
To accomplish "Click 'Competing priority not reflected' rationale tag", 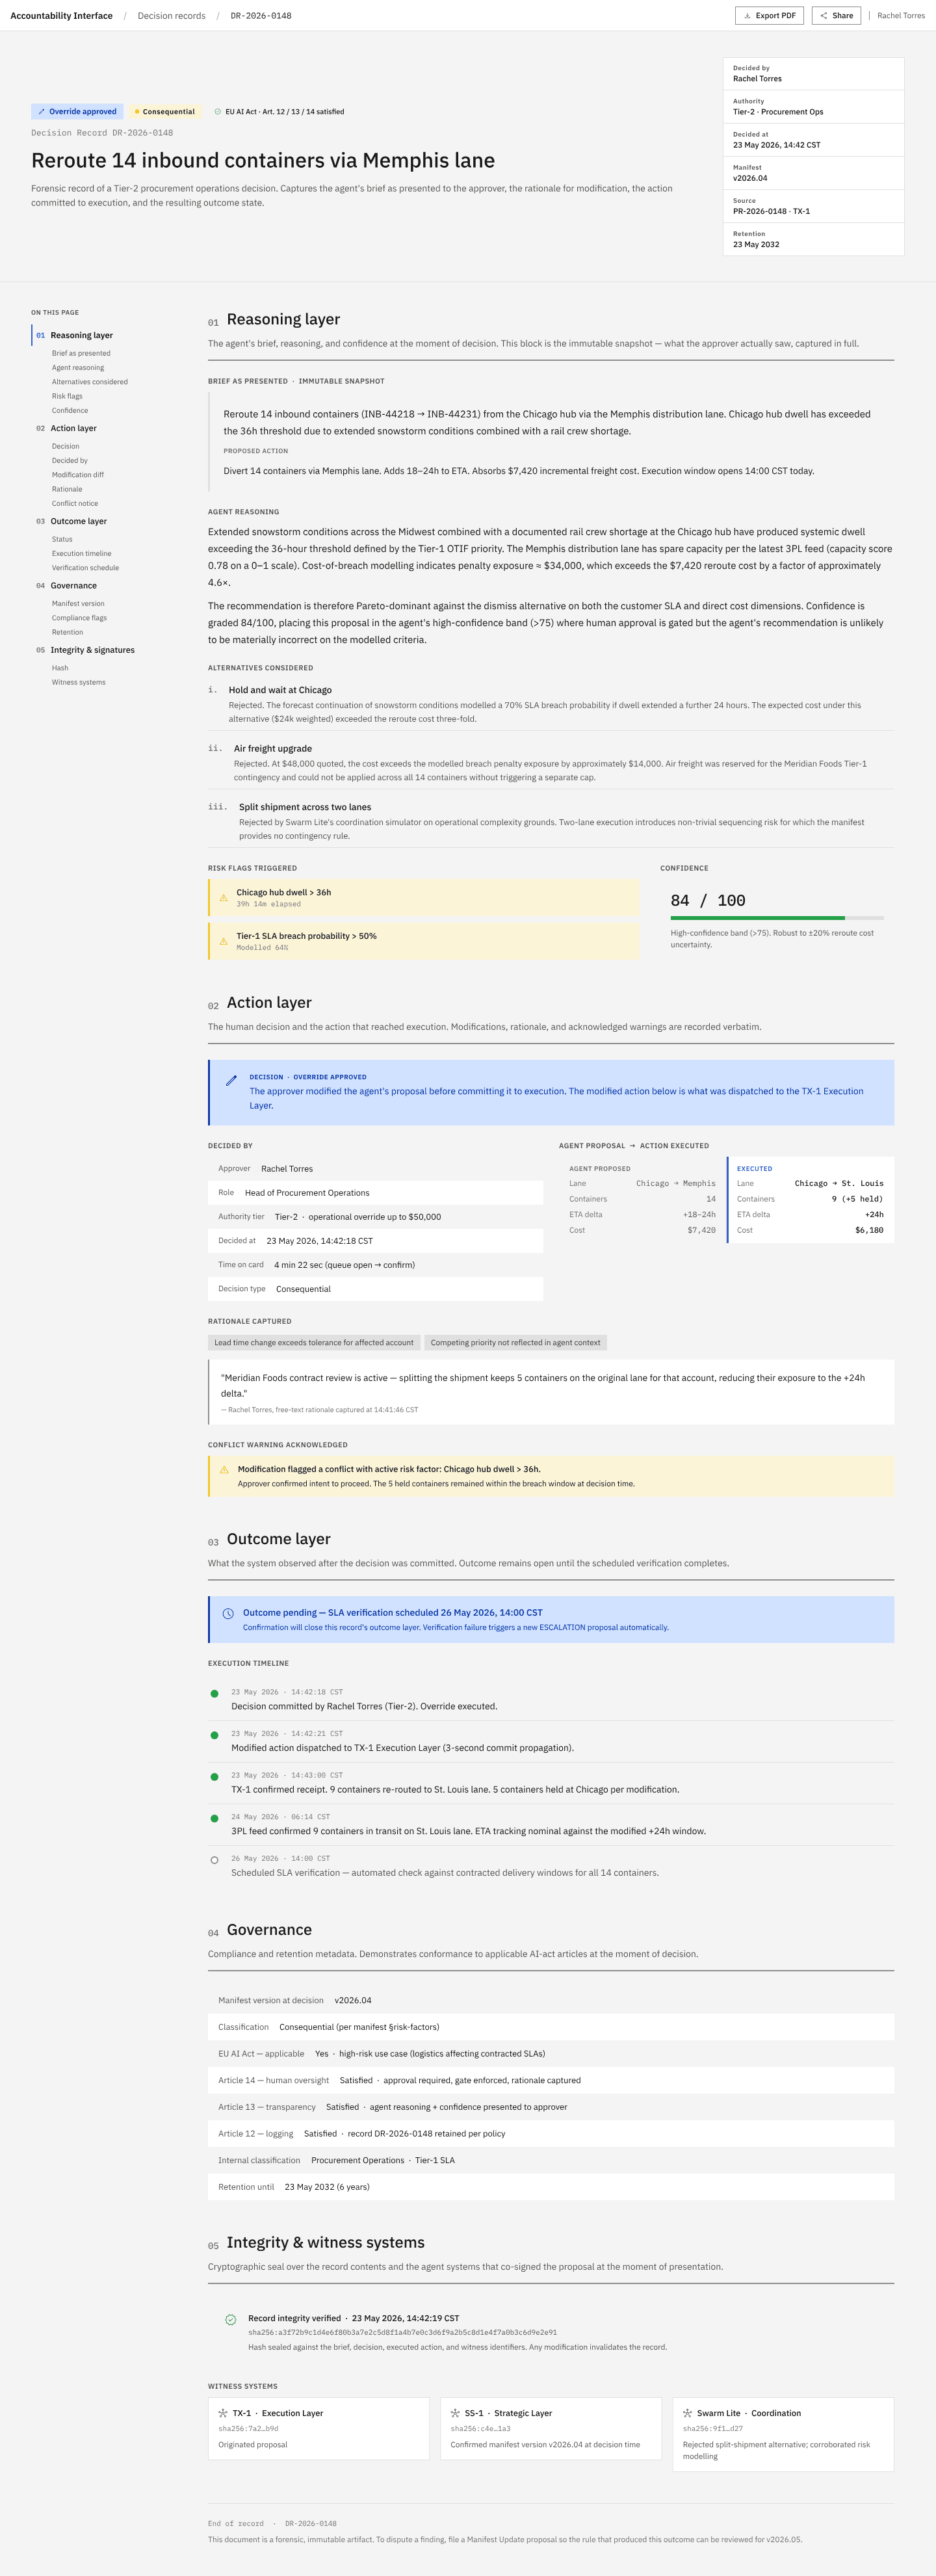I will [x=515, y=1343].
